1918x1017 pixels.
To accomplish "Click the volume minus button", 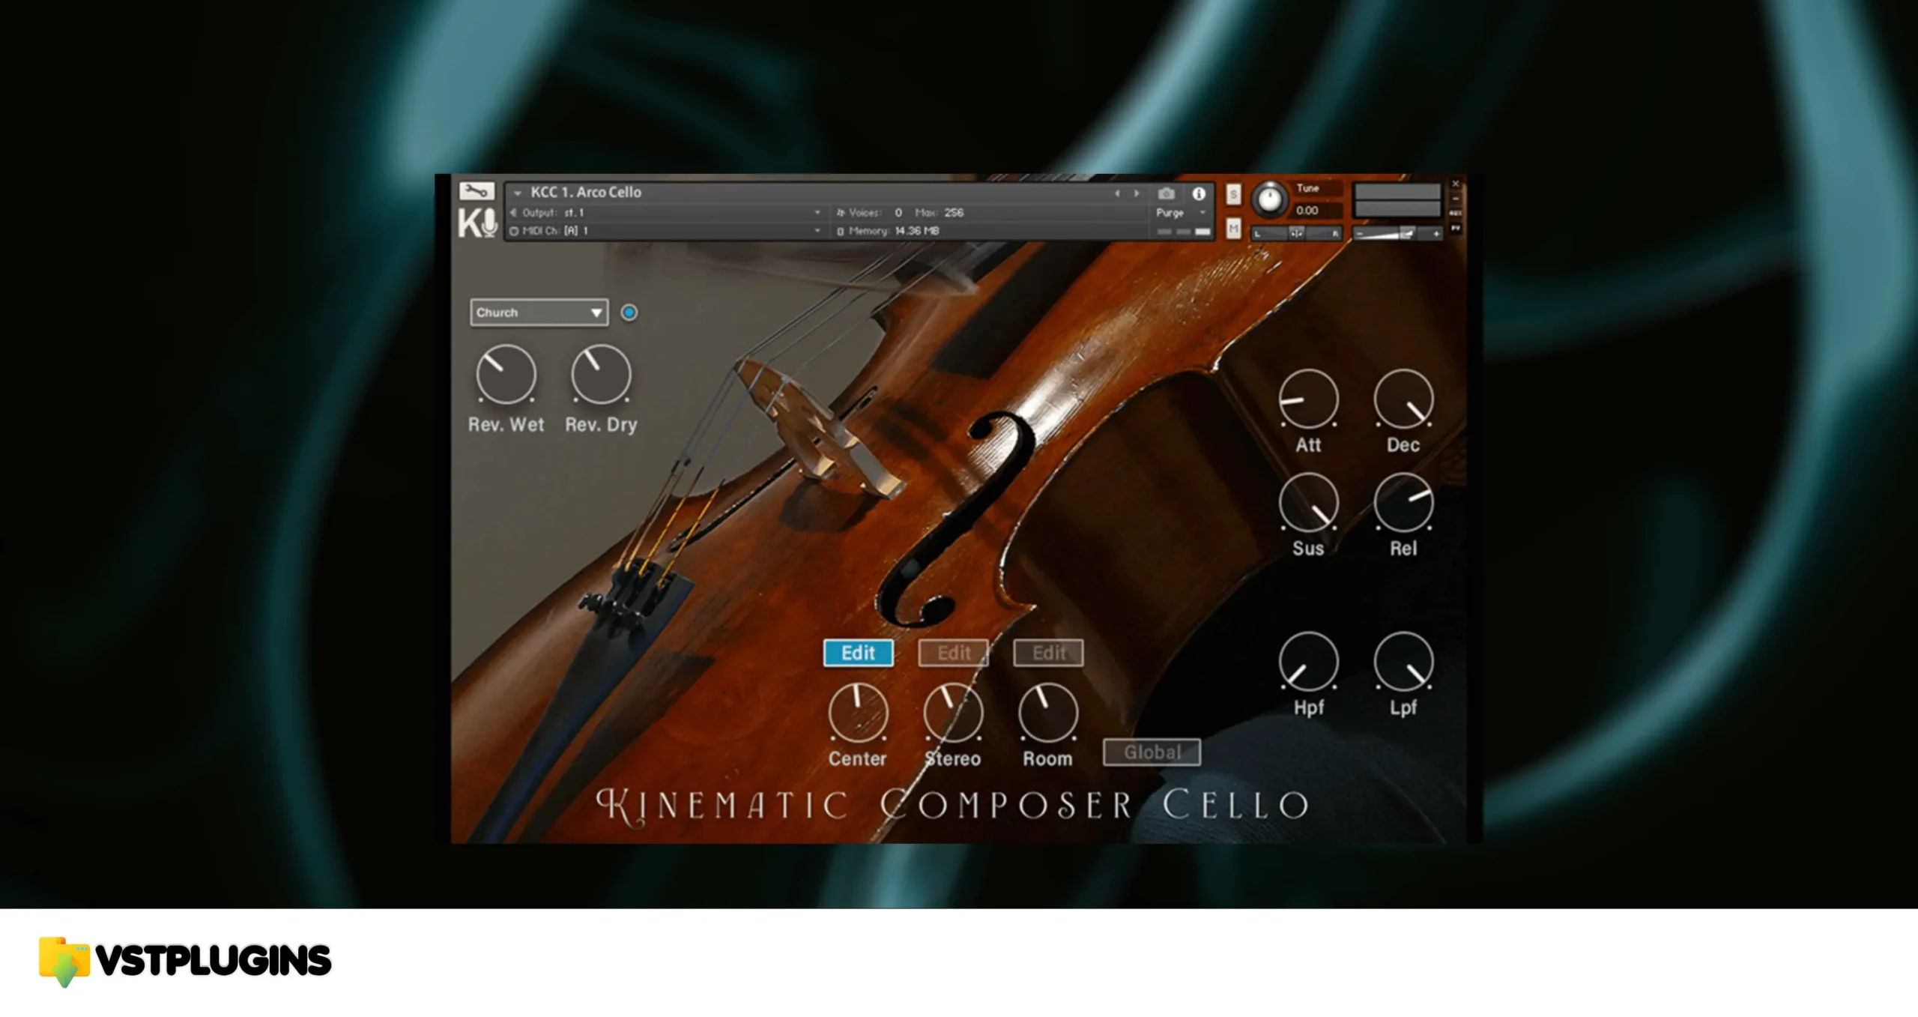I will tap(1360, 234).
